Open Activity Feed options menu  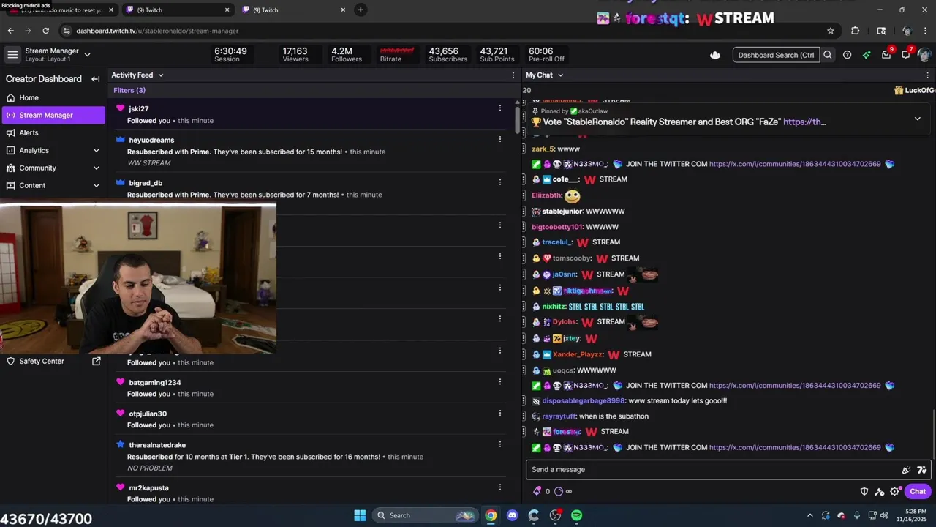pyautogui.click(x=513, y=75)
